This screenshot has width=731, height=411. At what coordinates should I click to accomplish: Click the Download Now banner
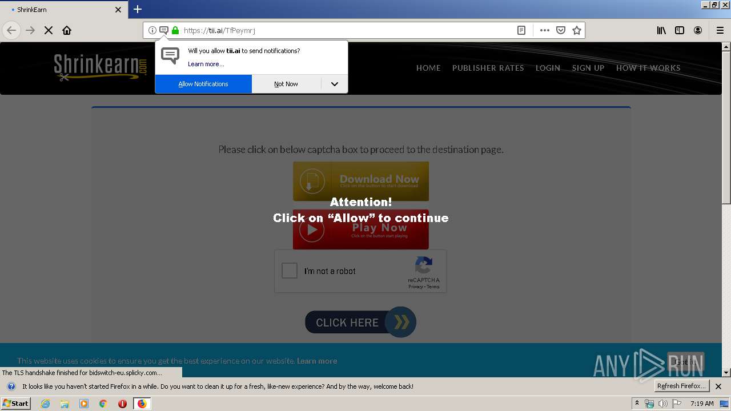click(361, 181)
